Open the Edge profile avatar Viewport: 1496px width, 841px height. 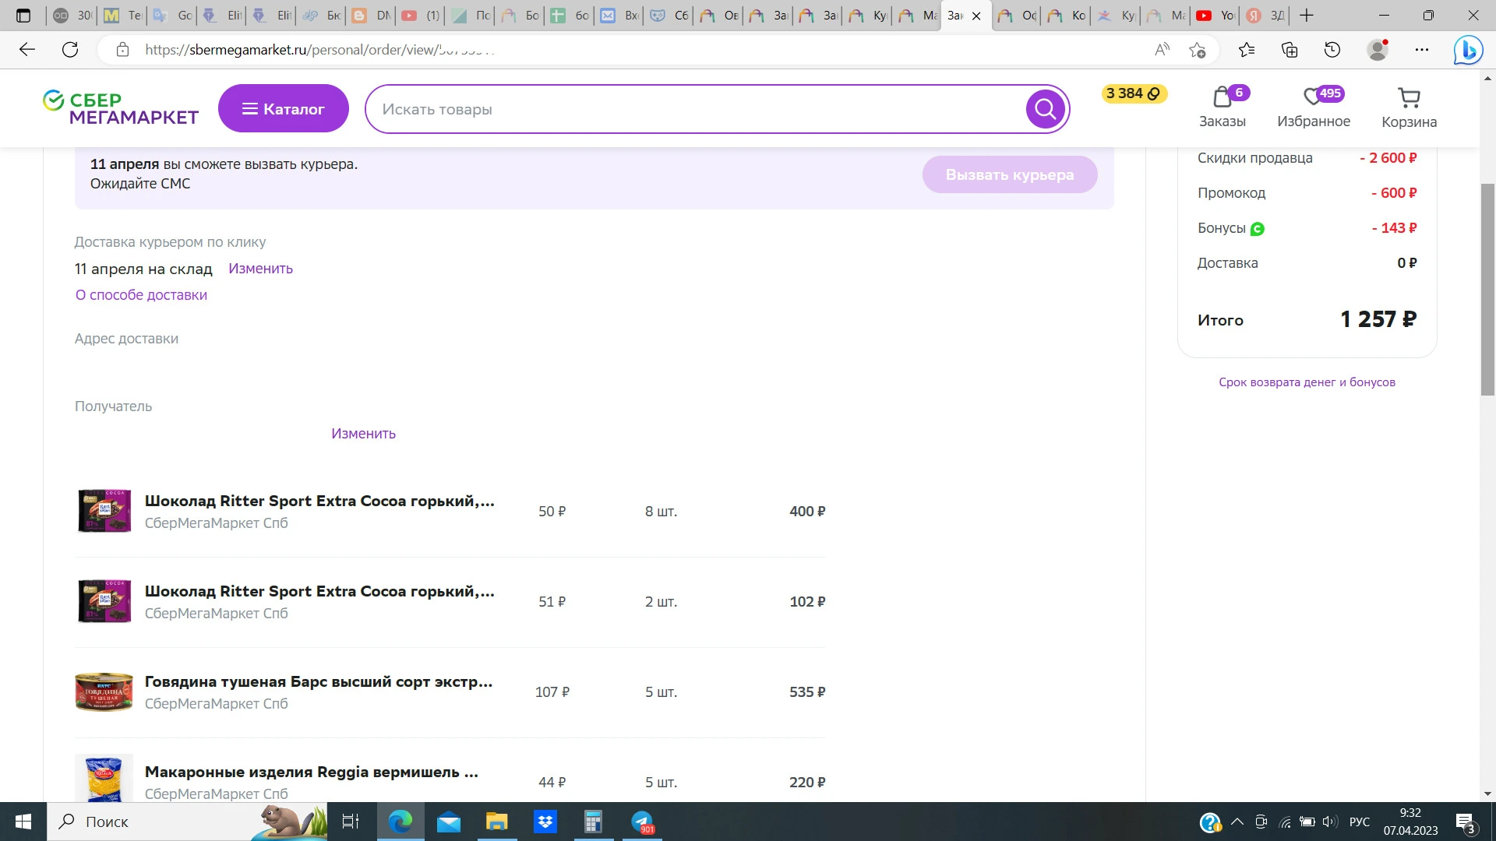point(1378,50)
